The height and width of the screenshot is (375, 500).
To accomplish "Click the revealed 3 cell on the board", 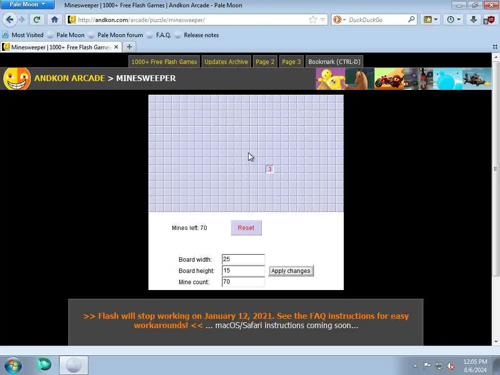I will (270, 169).
